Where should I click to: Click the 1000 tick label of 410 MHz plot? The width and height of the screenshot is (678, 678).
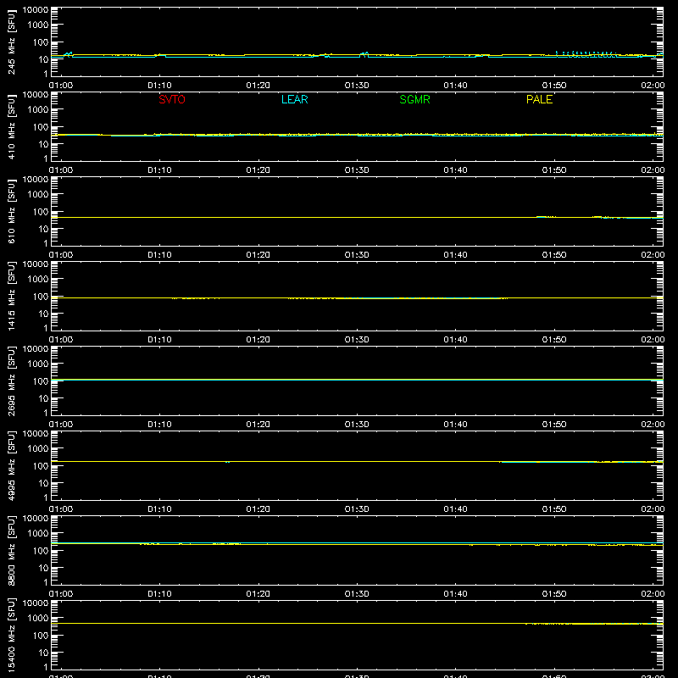click(38, 109)
